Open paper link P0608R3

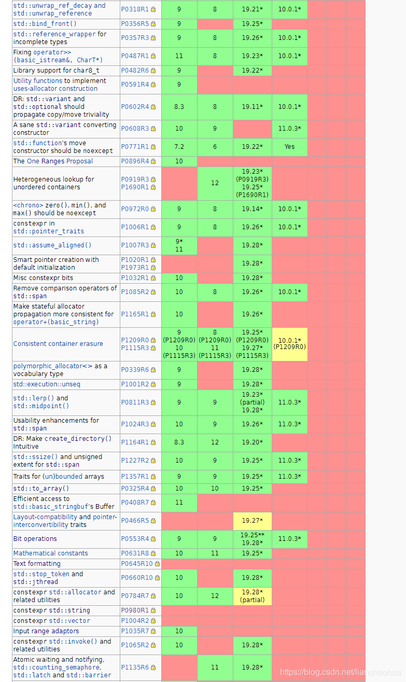(x=135, y=129)
